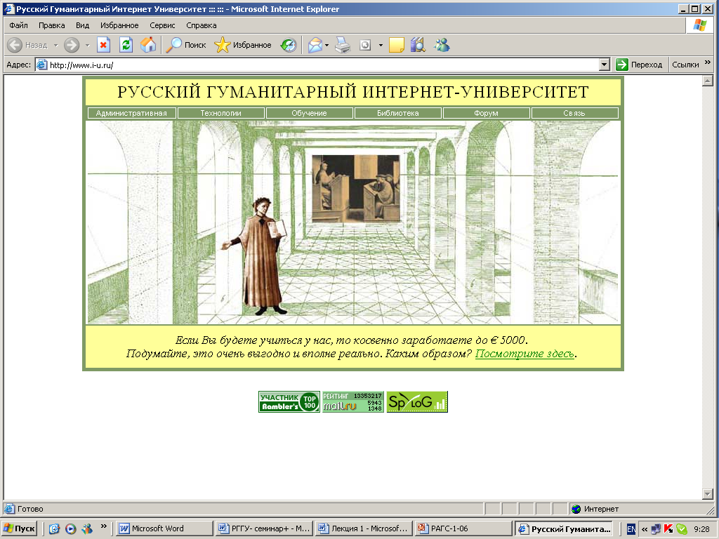Screen dimensions: 719x539
Task: Click the Edit toolbar icon beside the printer
Action: pos(365,45)
